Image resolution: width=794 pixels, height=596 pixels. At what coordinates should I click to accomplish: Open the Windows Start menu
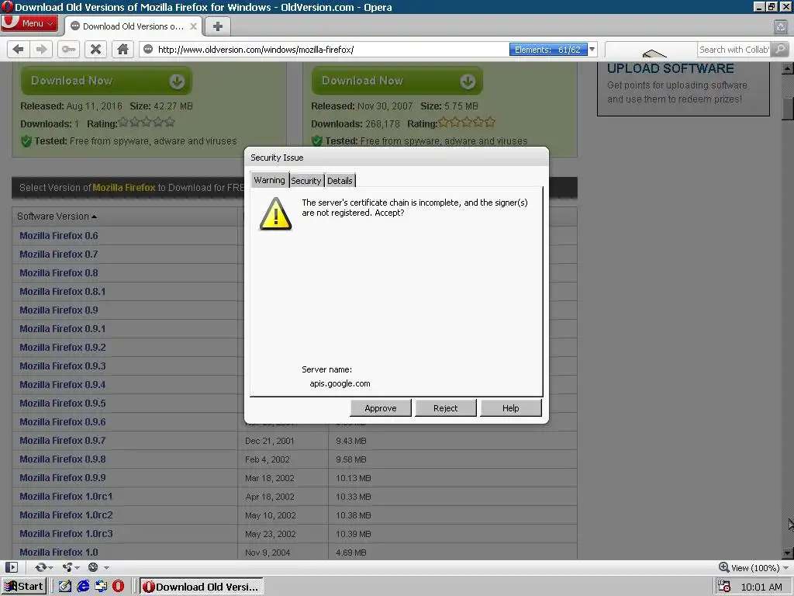coord(24,587)
